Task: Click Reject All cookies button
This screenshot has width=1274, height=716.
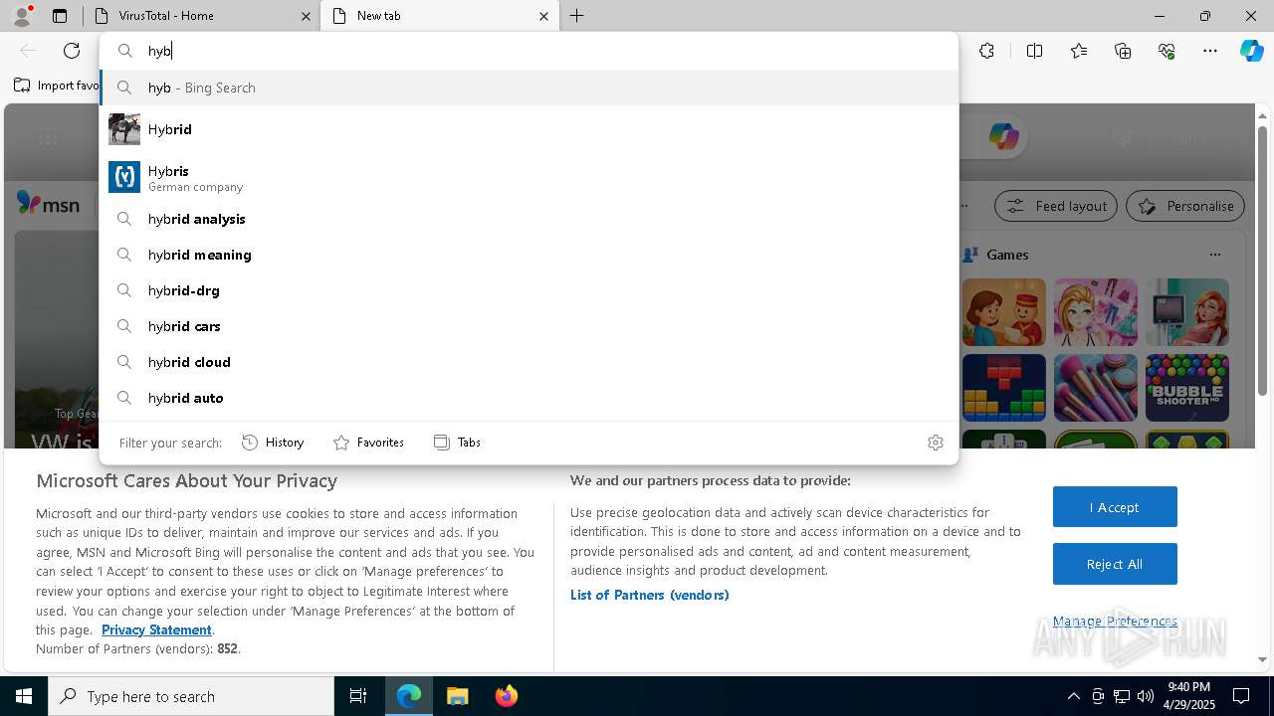Action: coord(1115,564)
